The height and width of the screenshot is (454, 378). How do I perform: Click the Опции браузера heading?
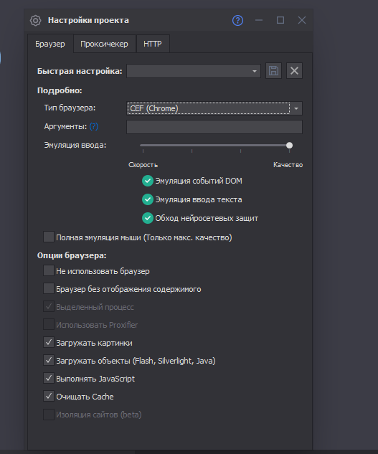pos(72,255)
